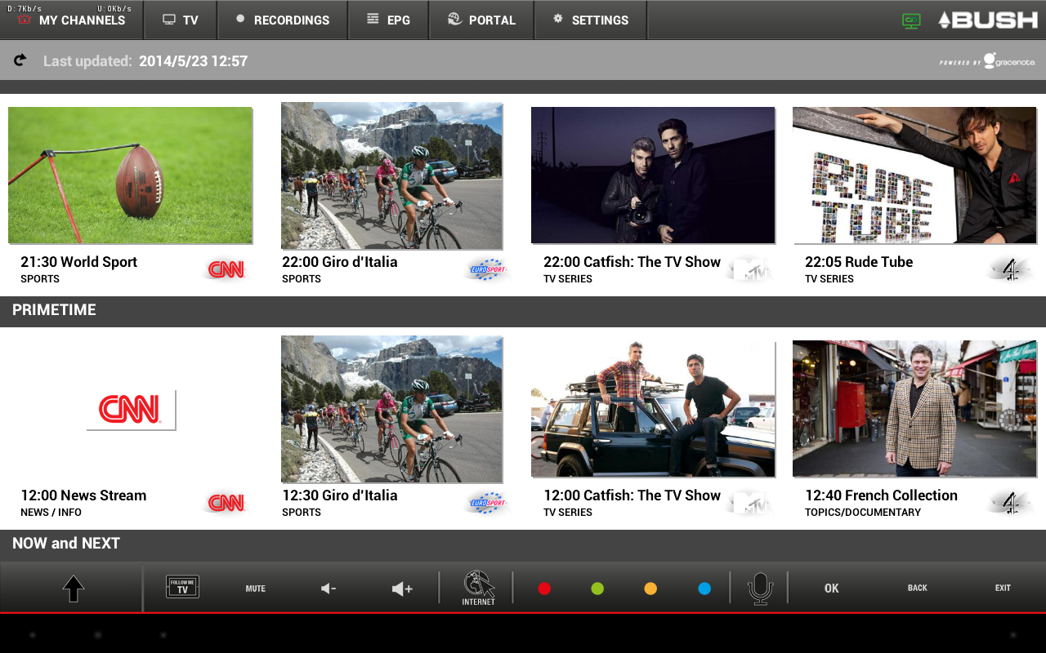Screen dimensions: 1046x653
Task: Open the My Channels tab
Action: tap(72, 20)
